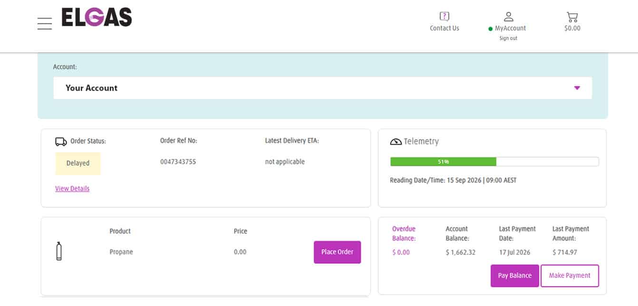The height and width of the screenshot is (306, 638).
Task: Expand the Your Account dropdown arrow
Action: coord(577,88)
